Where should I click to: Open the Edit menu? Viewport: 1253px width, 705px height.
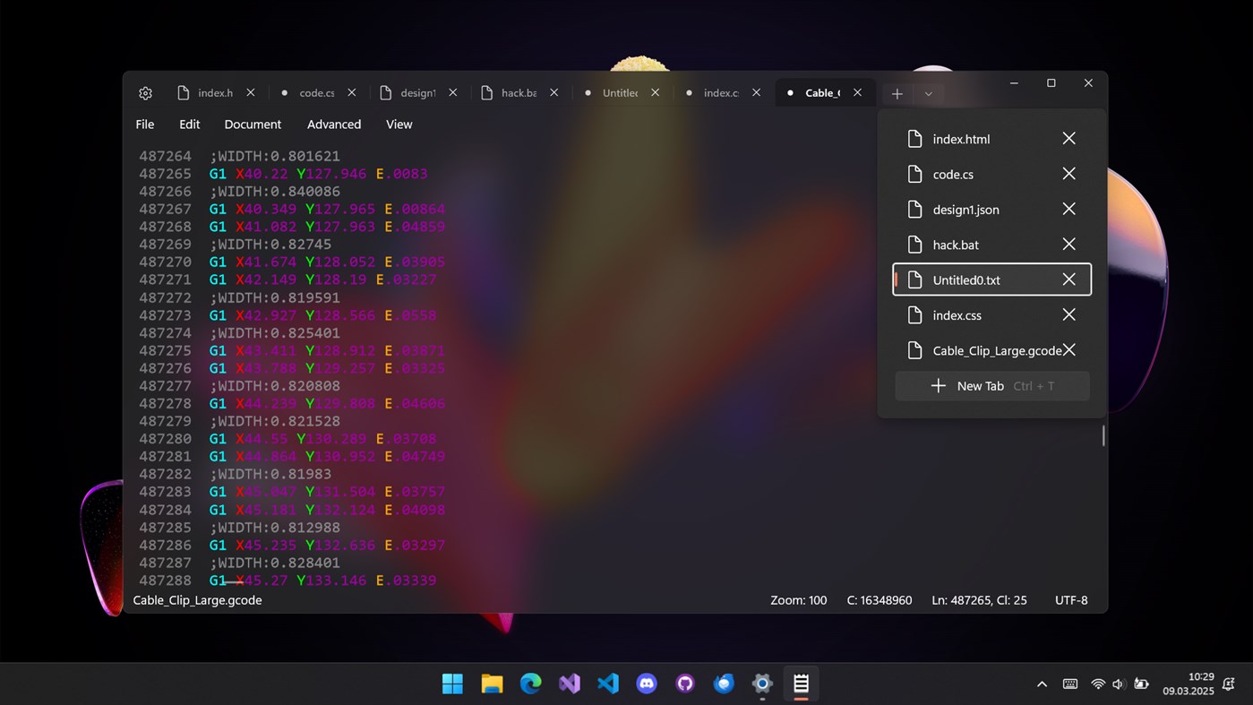189,125
